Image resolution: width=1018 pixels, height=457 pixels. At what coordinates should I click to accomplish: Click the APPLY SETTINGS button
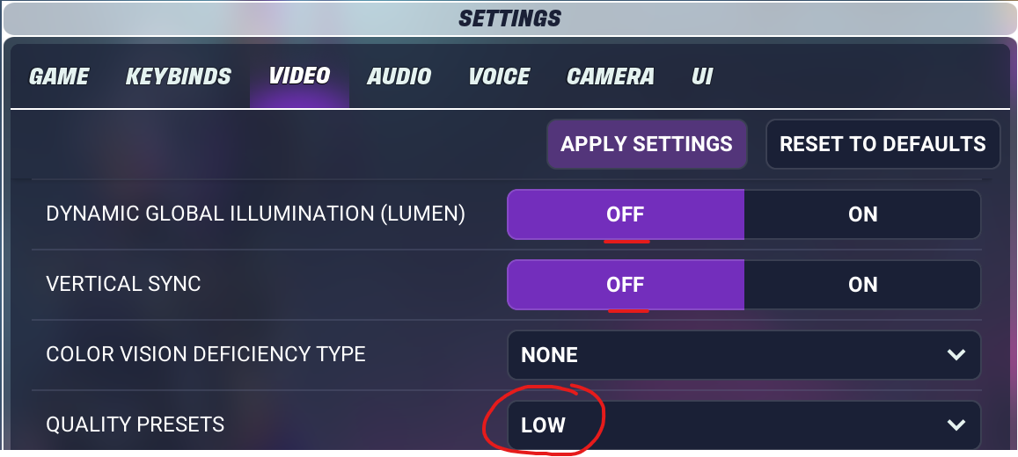pyautogui.click(x=647, y=144)
